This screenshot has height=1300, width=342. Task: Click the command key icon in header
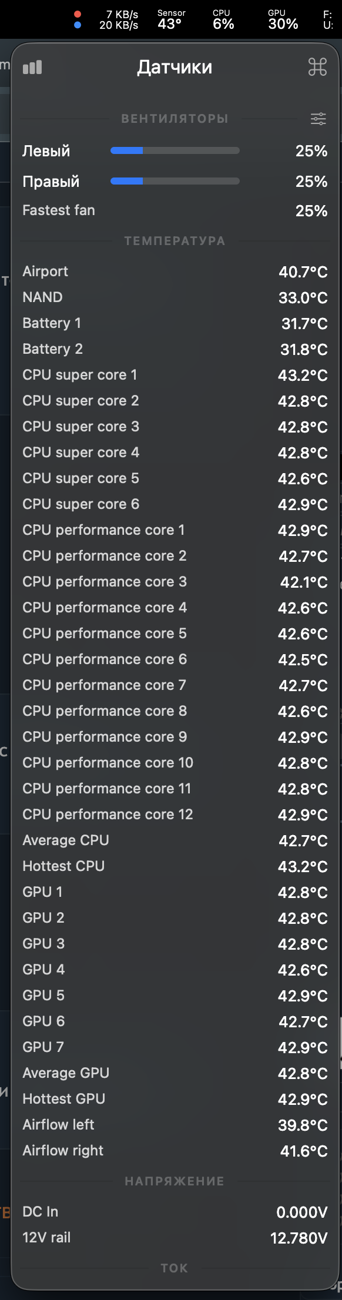(x=317, y=68)
